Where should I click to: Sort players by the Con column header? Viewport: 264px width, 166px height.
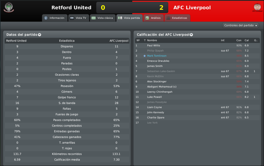tap(239, 41)
